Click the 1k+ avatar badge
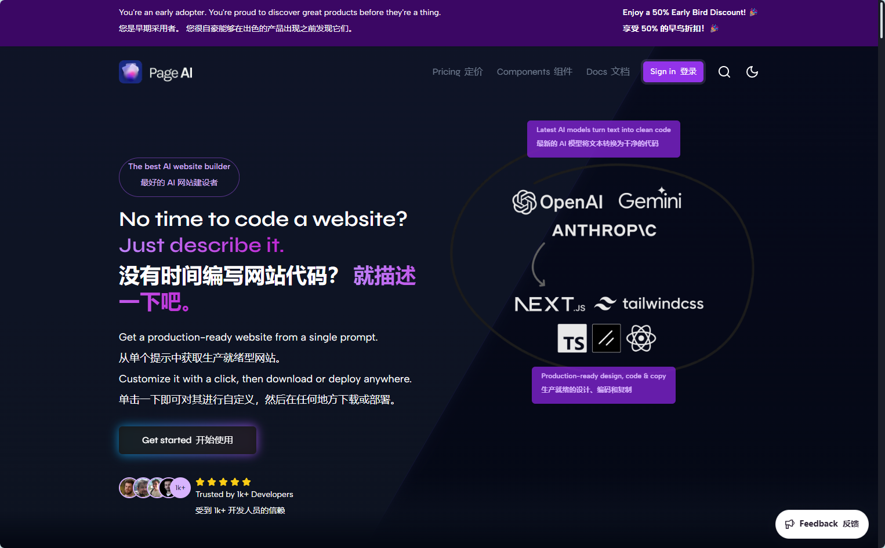Screen dimensions: 885x548 [180, 488]
